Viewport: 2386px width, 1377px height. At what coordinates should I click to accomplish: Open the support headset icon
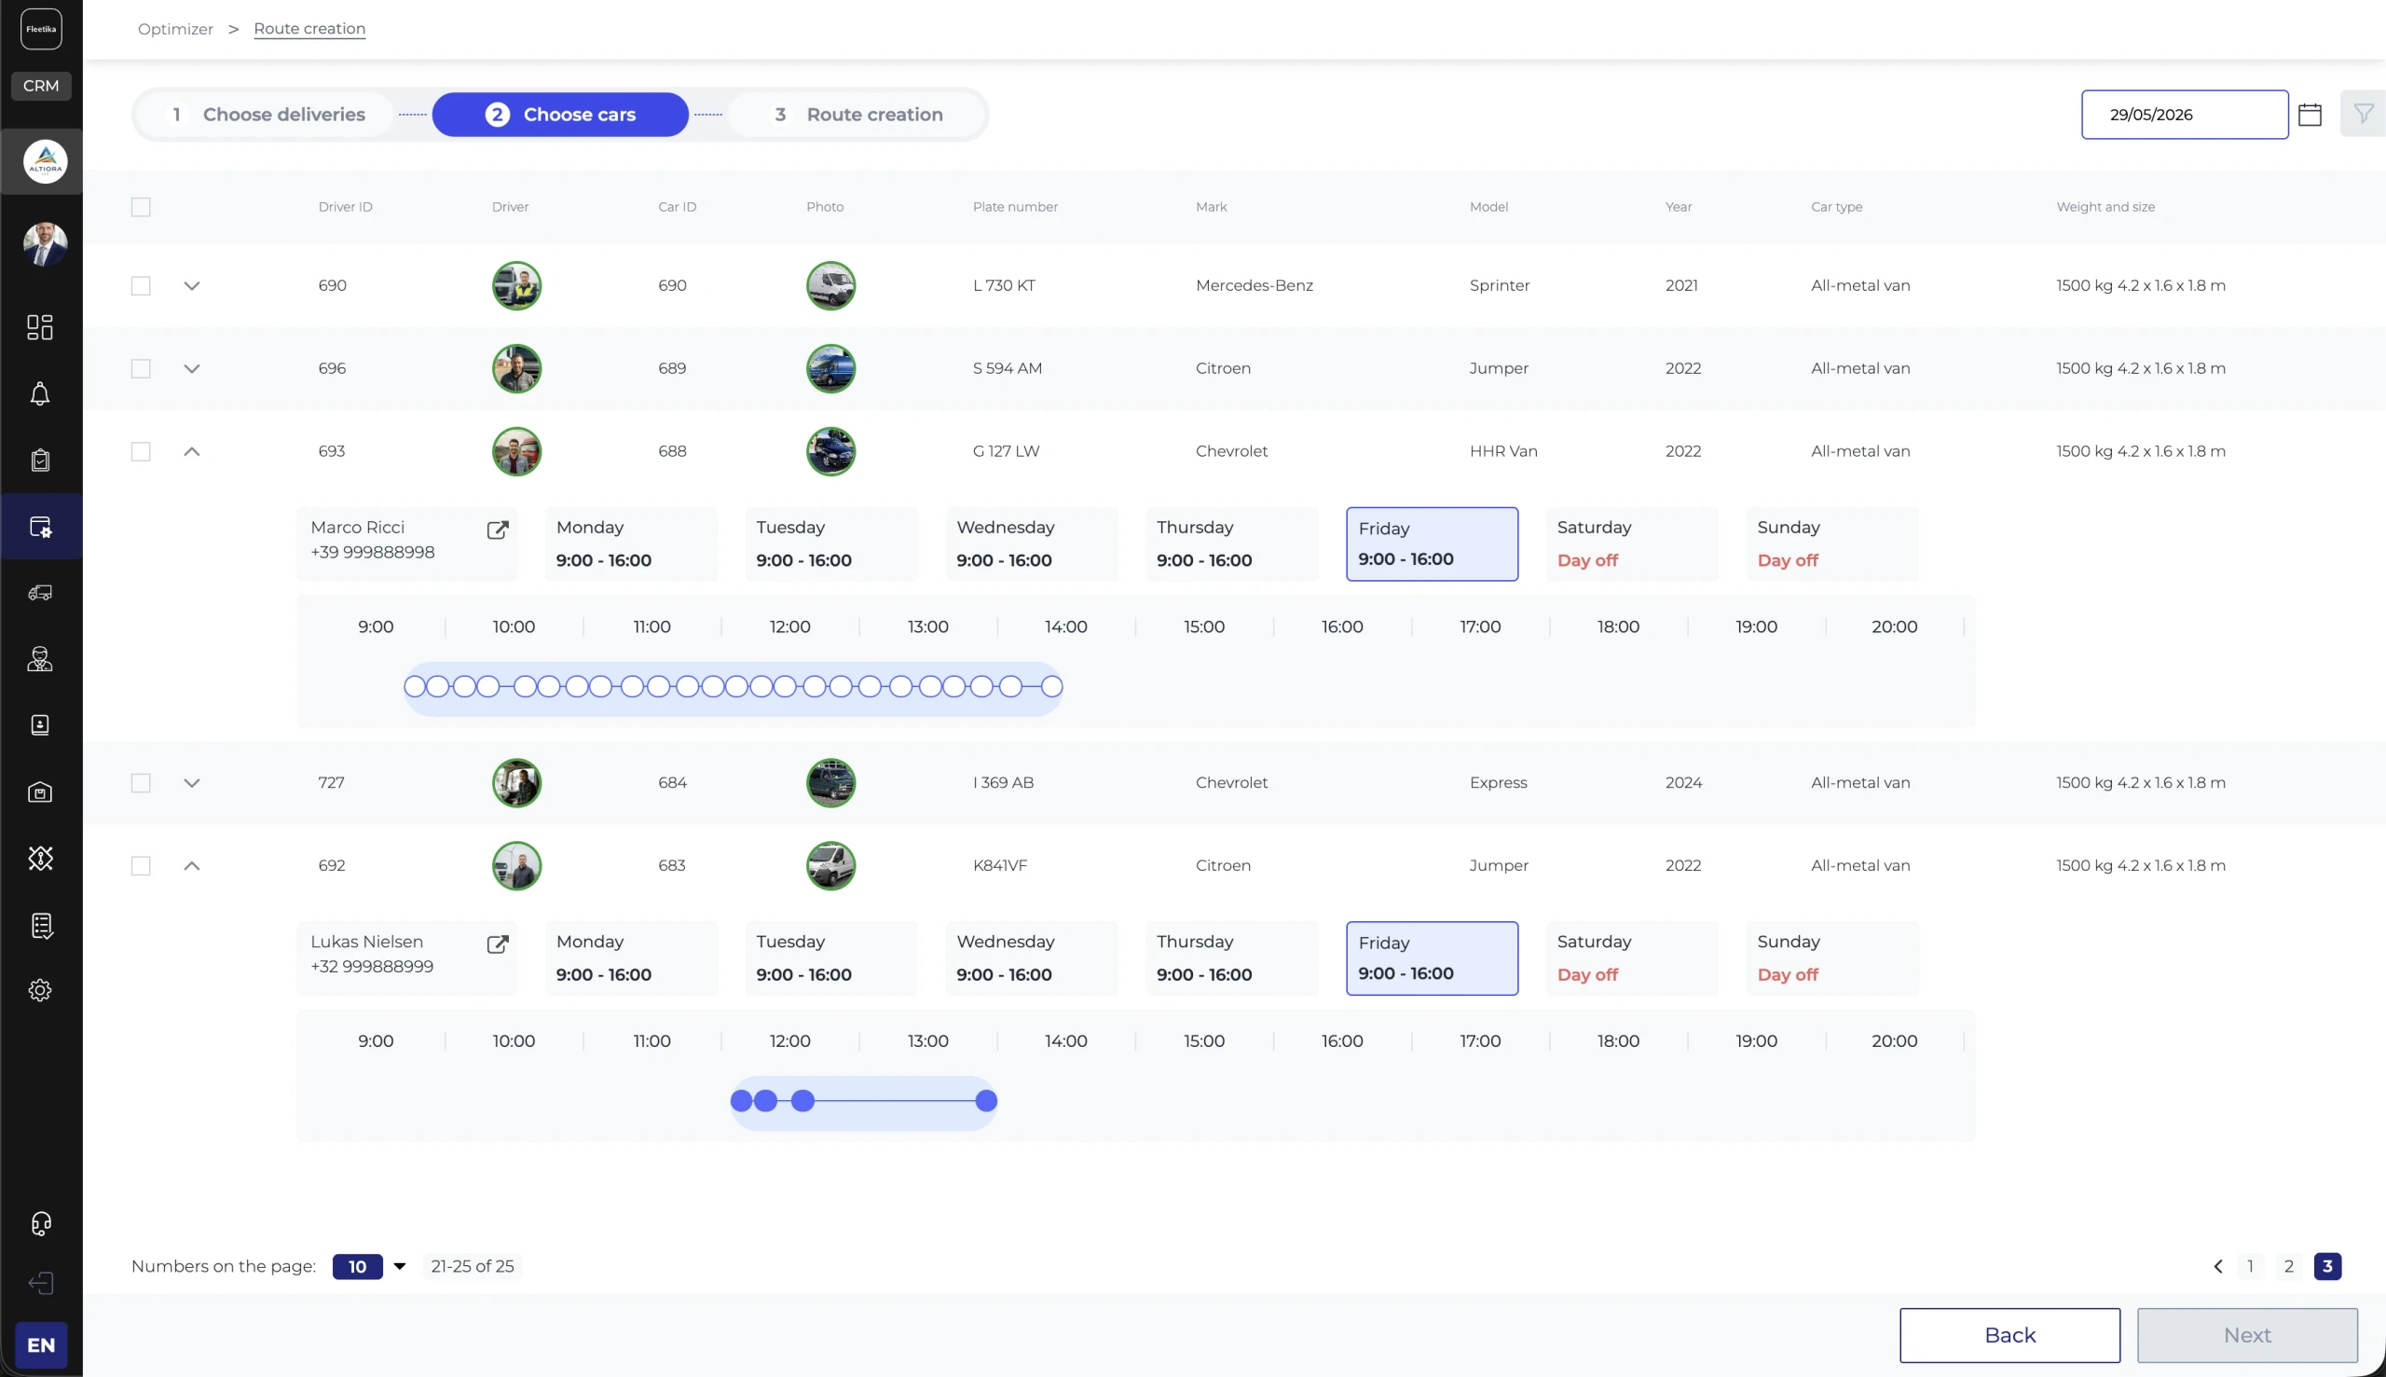40,1224
